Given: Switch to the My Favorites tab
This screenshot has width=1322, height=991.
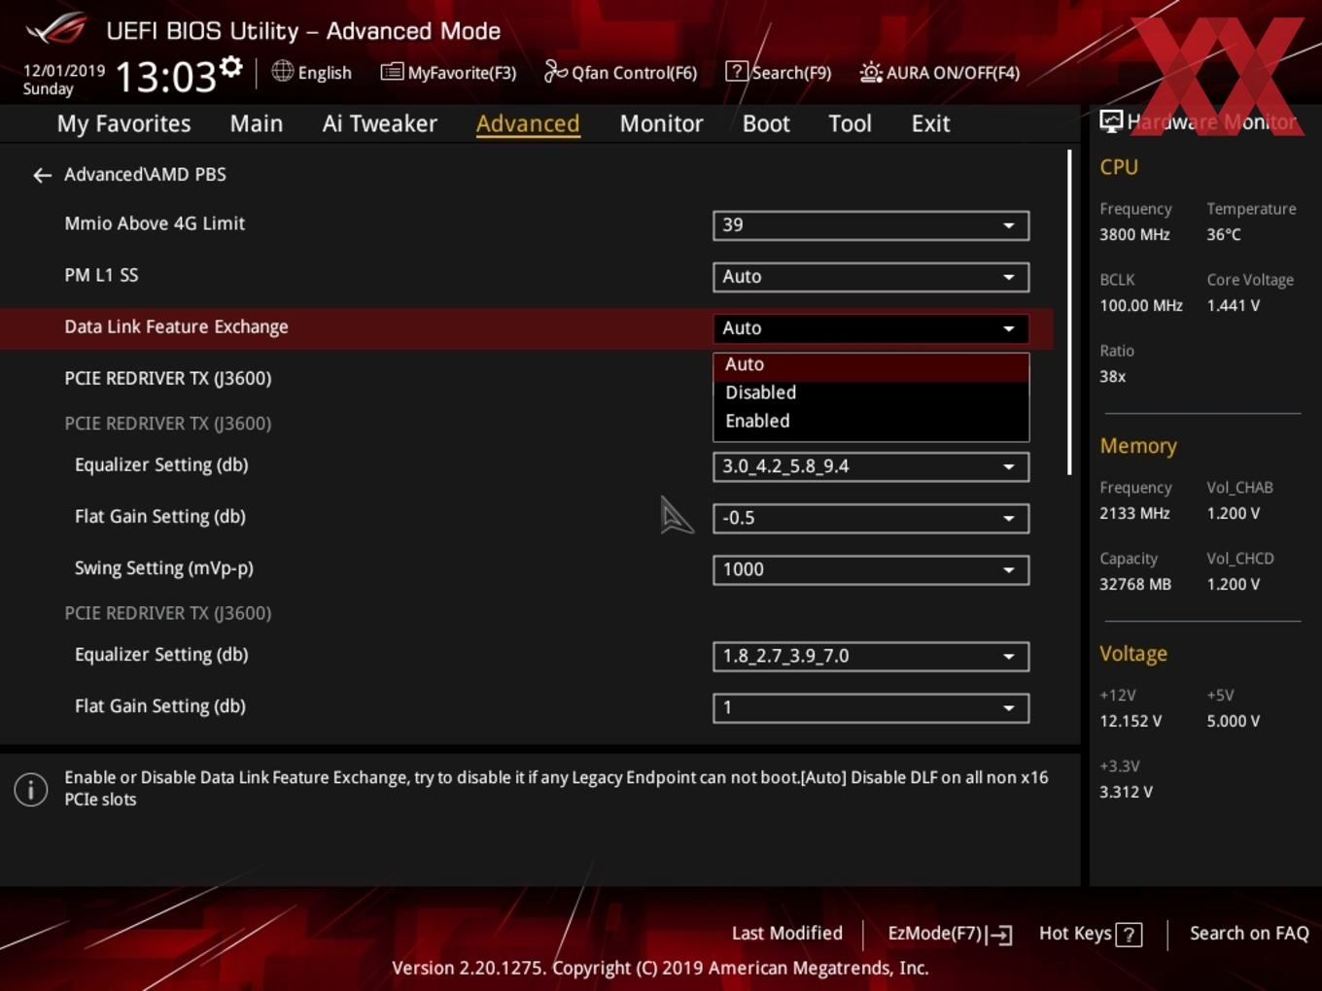Looking at the screenshot, I should point(123,123).
